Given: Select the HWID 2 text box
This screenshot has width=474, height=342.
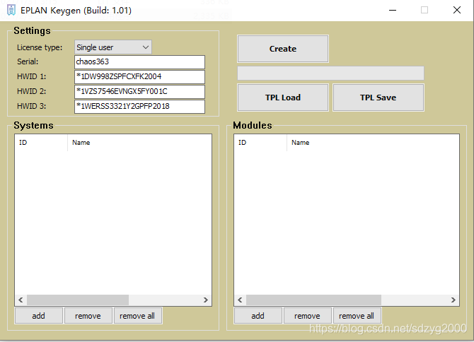Looking at the screenshot, I should coord(139,92).
